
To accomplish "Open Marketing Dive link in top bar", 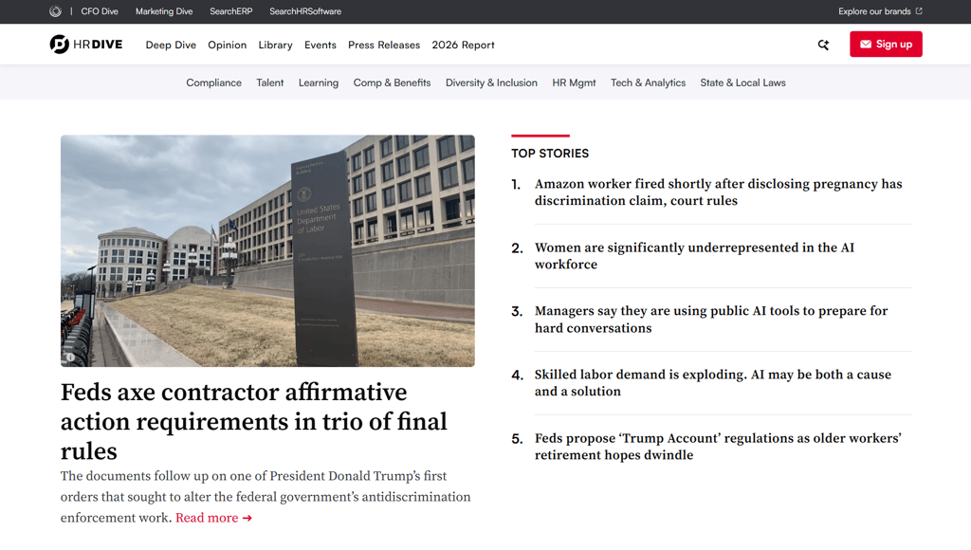I will 164,11.
